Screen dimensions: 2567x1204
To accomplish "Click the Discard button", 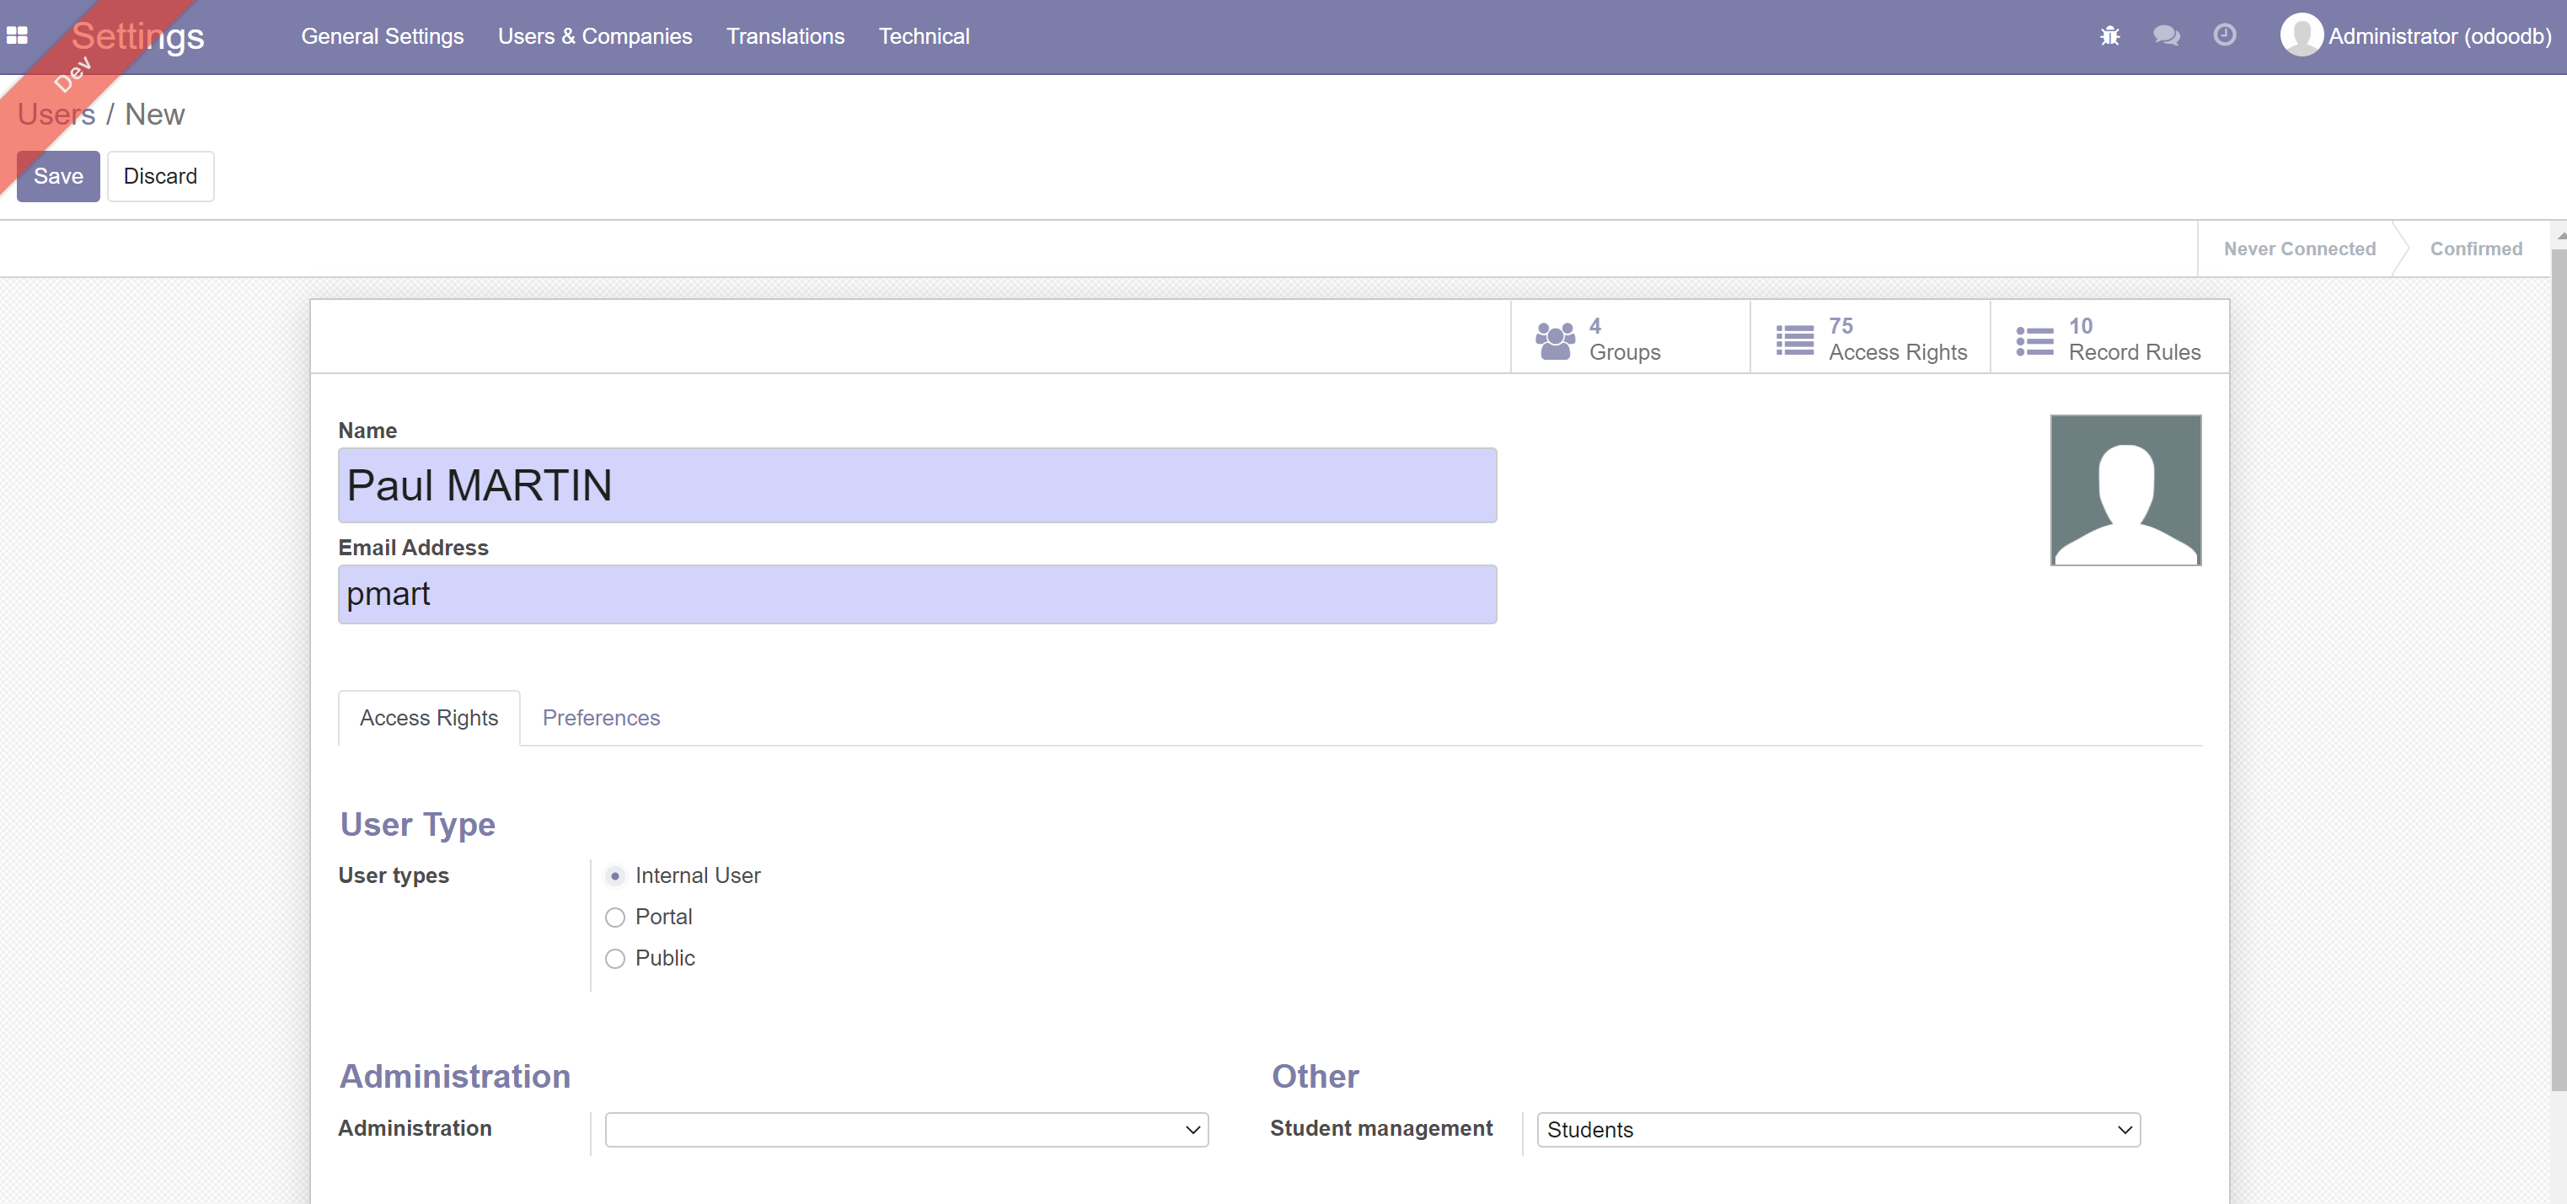I will click(160, 176).
